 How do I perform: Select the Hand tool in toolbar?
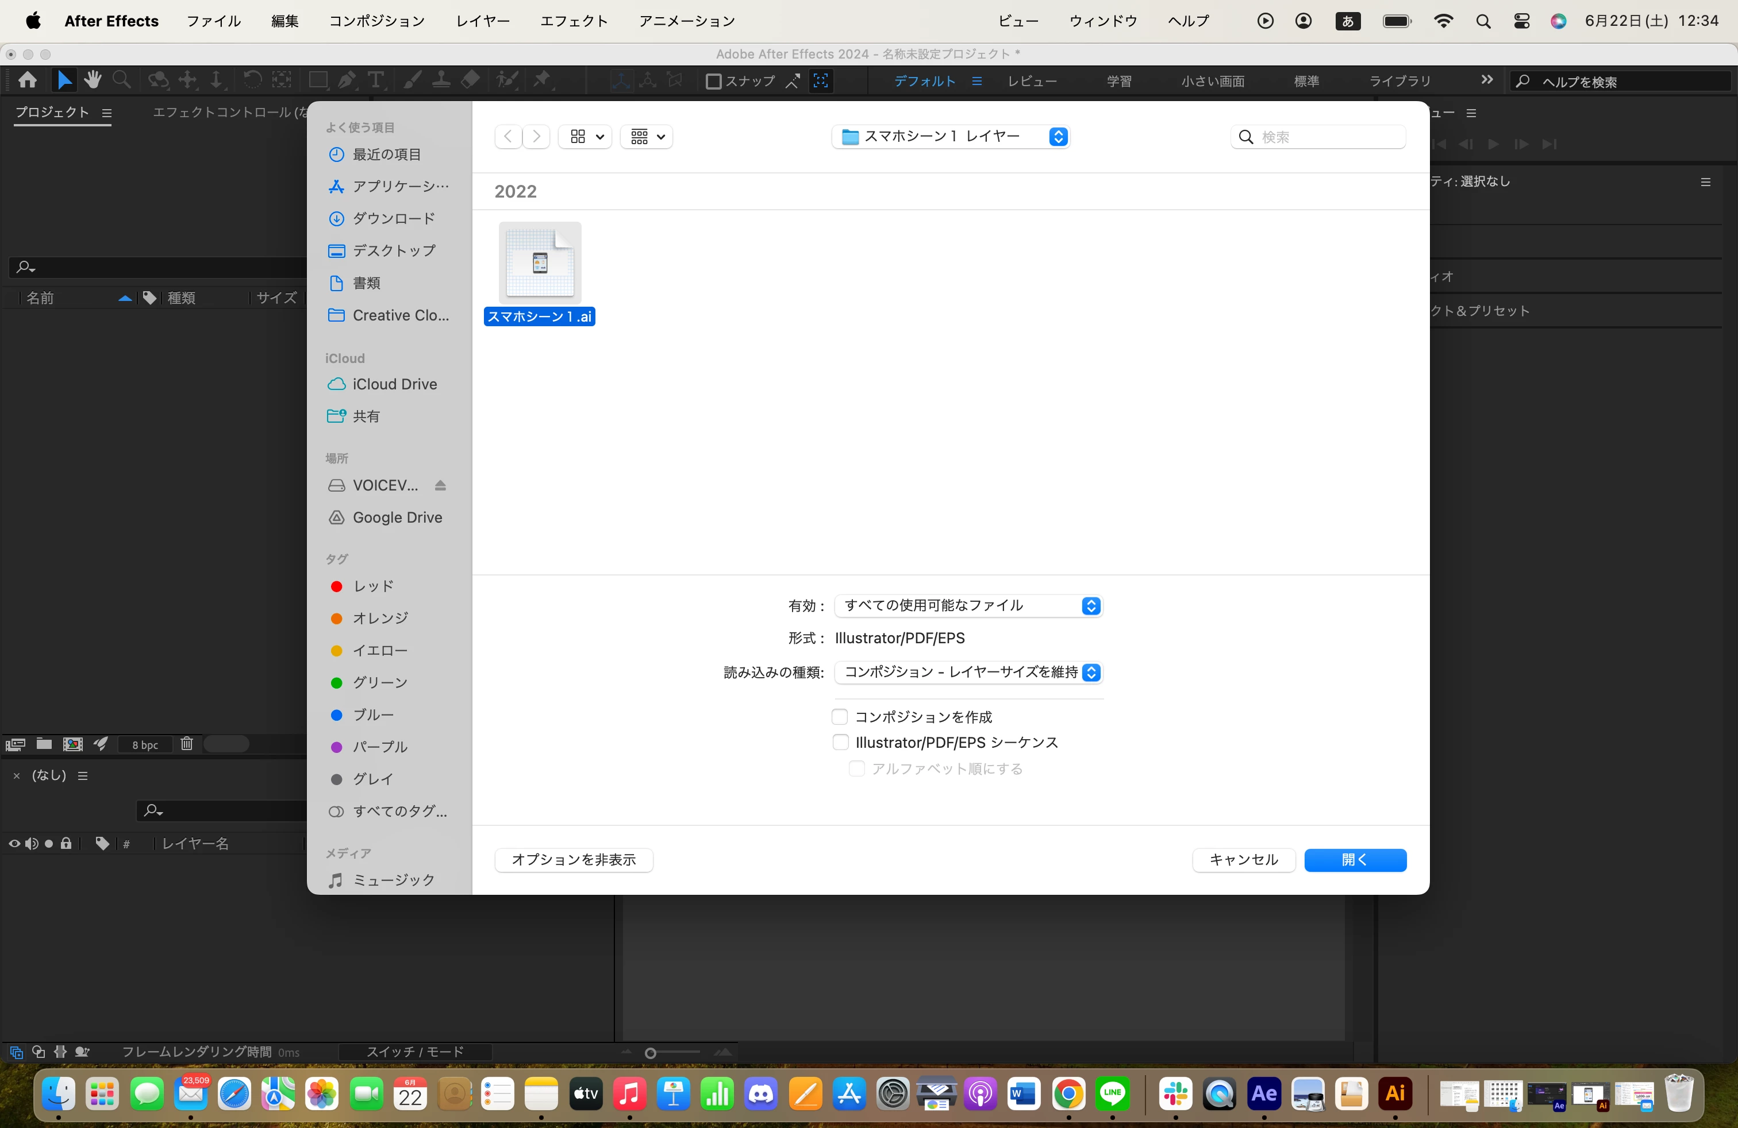(x=93, y=80)
